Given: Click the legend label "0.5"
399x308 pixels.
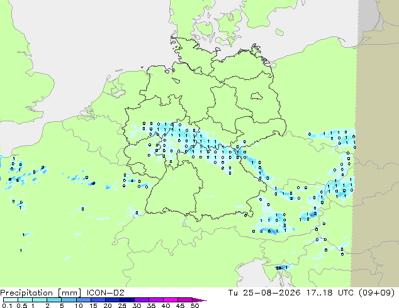Looking at the screenshot, I should click(21, 305).
